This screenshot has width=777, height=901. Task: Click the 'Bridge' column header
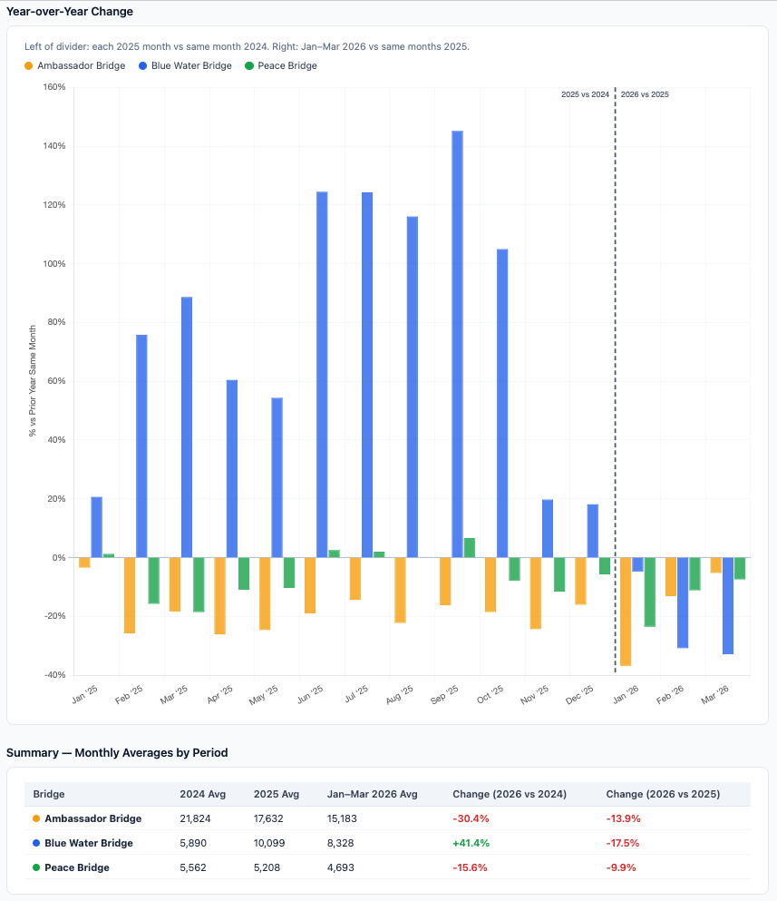49,794
